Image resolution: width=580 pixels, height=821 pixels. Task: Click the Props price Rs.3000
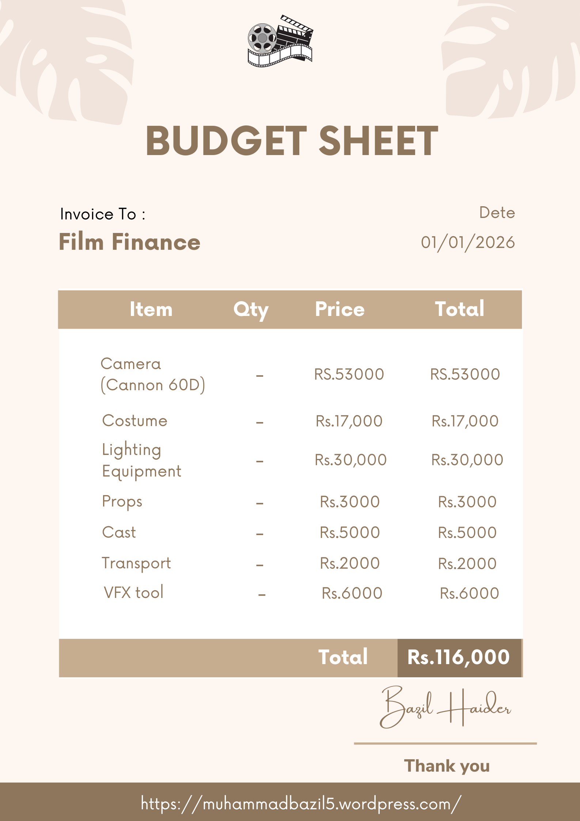pyautogui.click(x=350, y=502)
